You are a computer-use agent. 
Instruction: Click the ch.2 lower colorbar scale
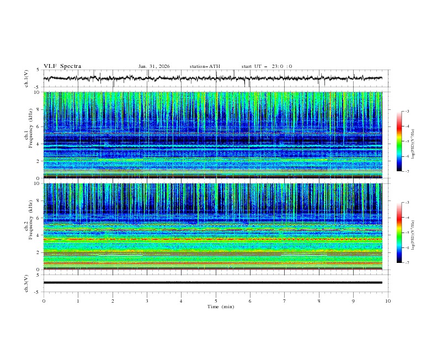399,233
